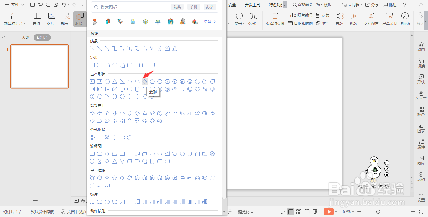The width and height of the screenshot is (428, 217).
Task: Open the slide transition side panel
Action: point(421,63)
